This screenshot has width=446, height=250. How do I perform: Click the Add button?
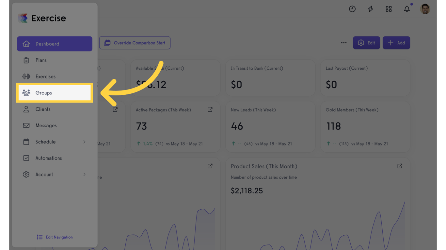[x=396, y=43]
